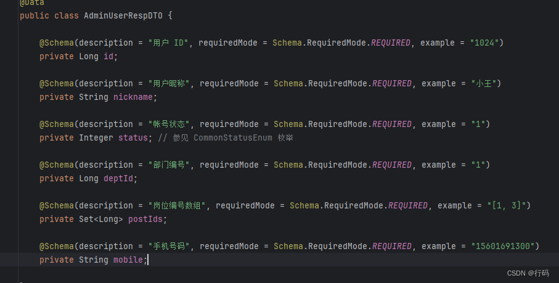
Task: Click REQUIRED in the 用户 ID annotation
Action: (x=391, y=43)
